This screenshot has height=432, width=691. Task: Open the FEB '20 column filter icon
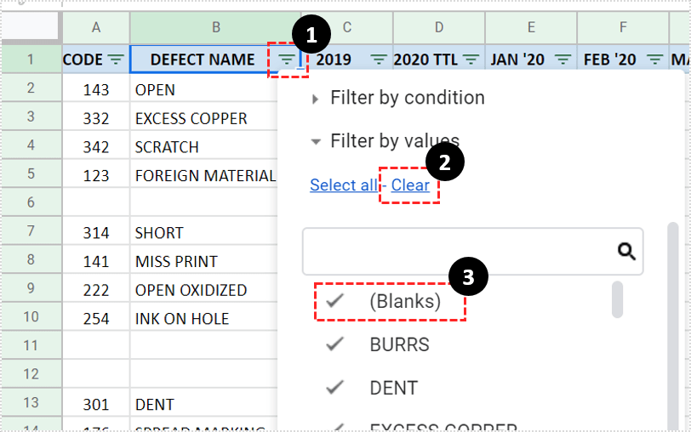click(654, 60)
